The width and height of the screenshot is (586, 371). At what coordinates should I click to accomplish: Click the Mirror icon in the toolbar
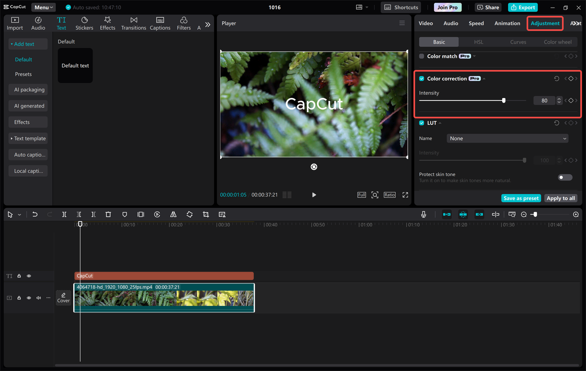coord(173,214)
